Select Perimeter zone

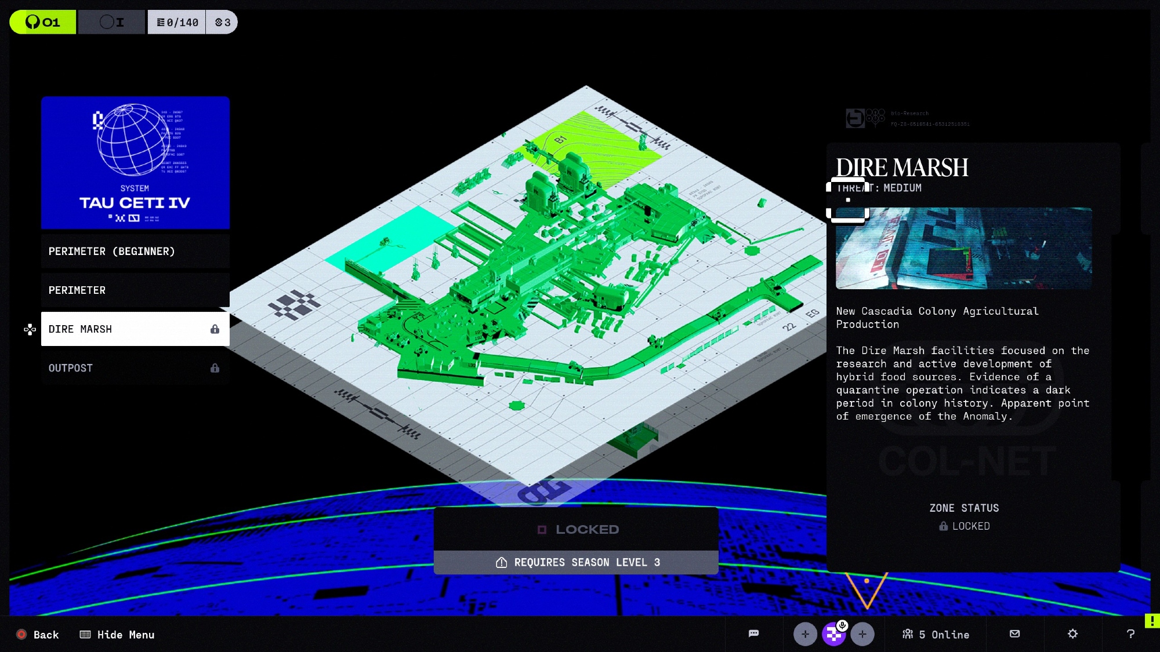(135, 290)
